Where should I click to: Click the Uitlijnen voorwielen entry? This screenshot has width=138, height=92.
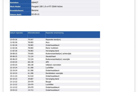53,65
